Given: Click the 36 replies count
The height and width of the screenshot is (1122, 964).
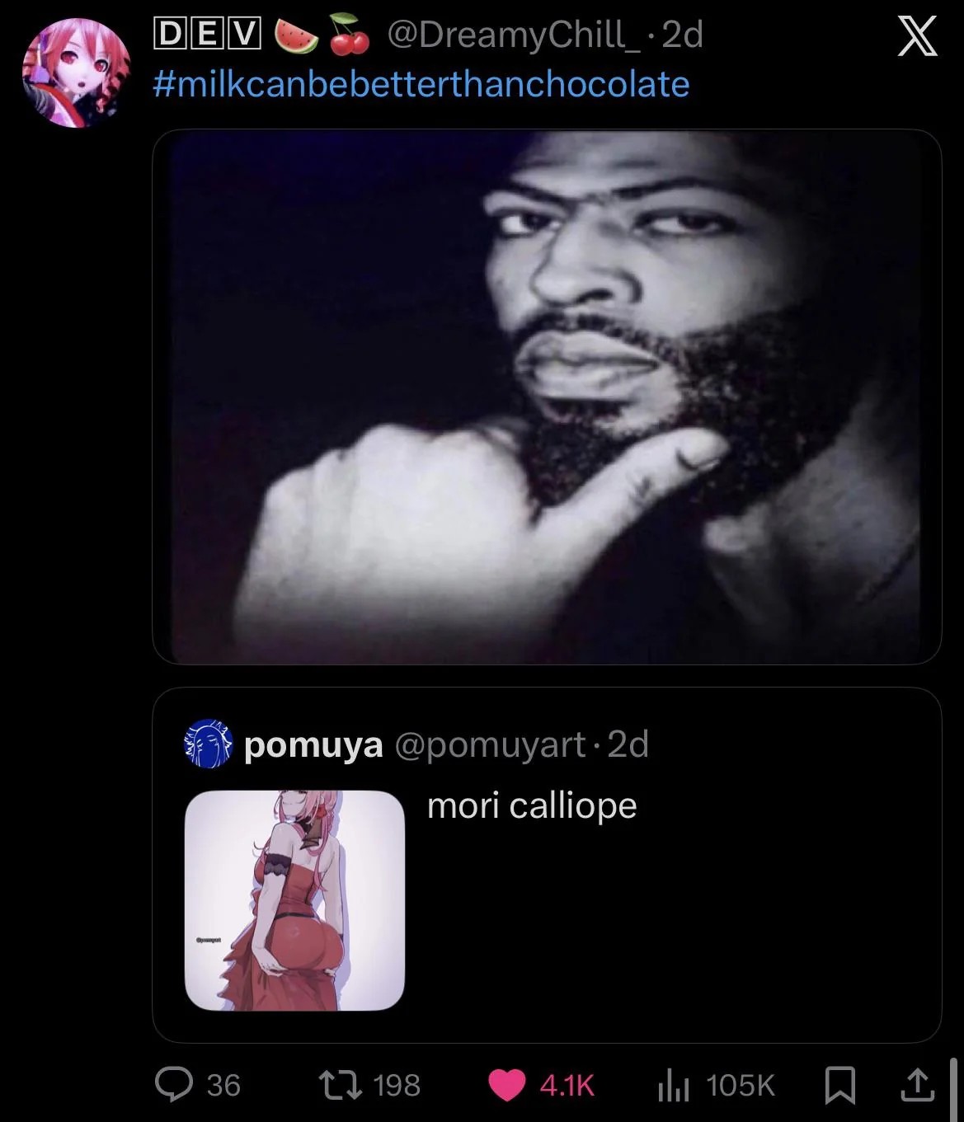Looking at the screenshot, I should pos(223,1086).
